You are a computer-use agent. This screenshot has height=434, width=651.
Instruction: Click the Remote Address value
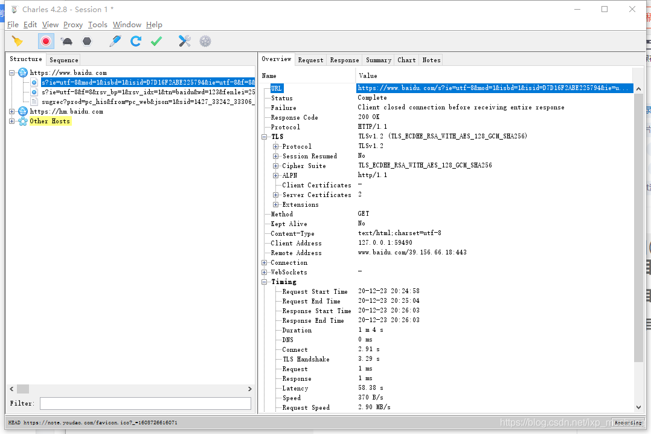tap(412, 252)
